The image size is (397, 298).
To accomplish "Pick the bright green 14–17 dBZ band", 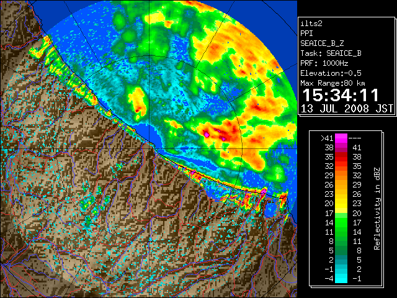I will point(341,222).
